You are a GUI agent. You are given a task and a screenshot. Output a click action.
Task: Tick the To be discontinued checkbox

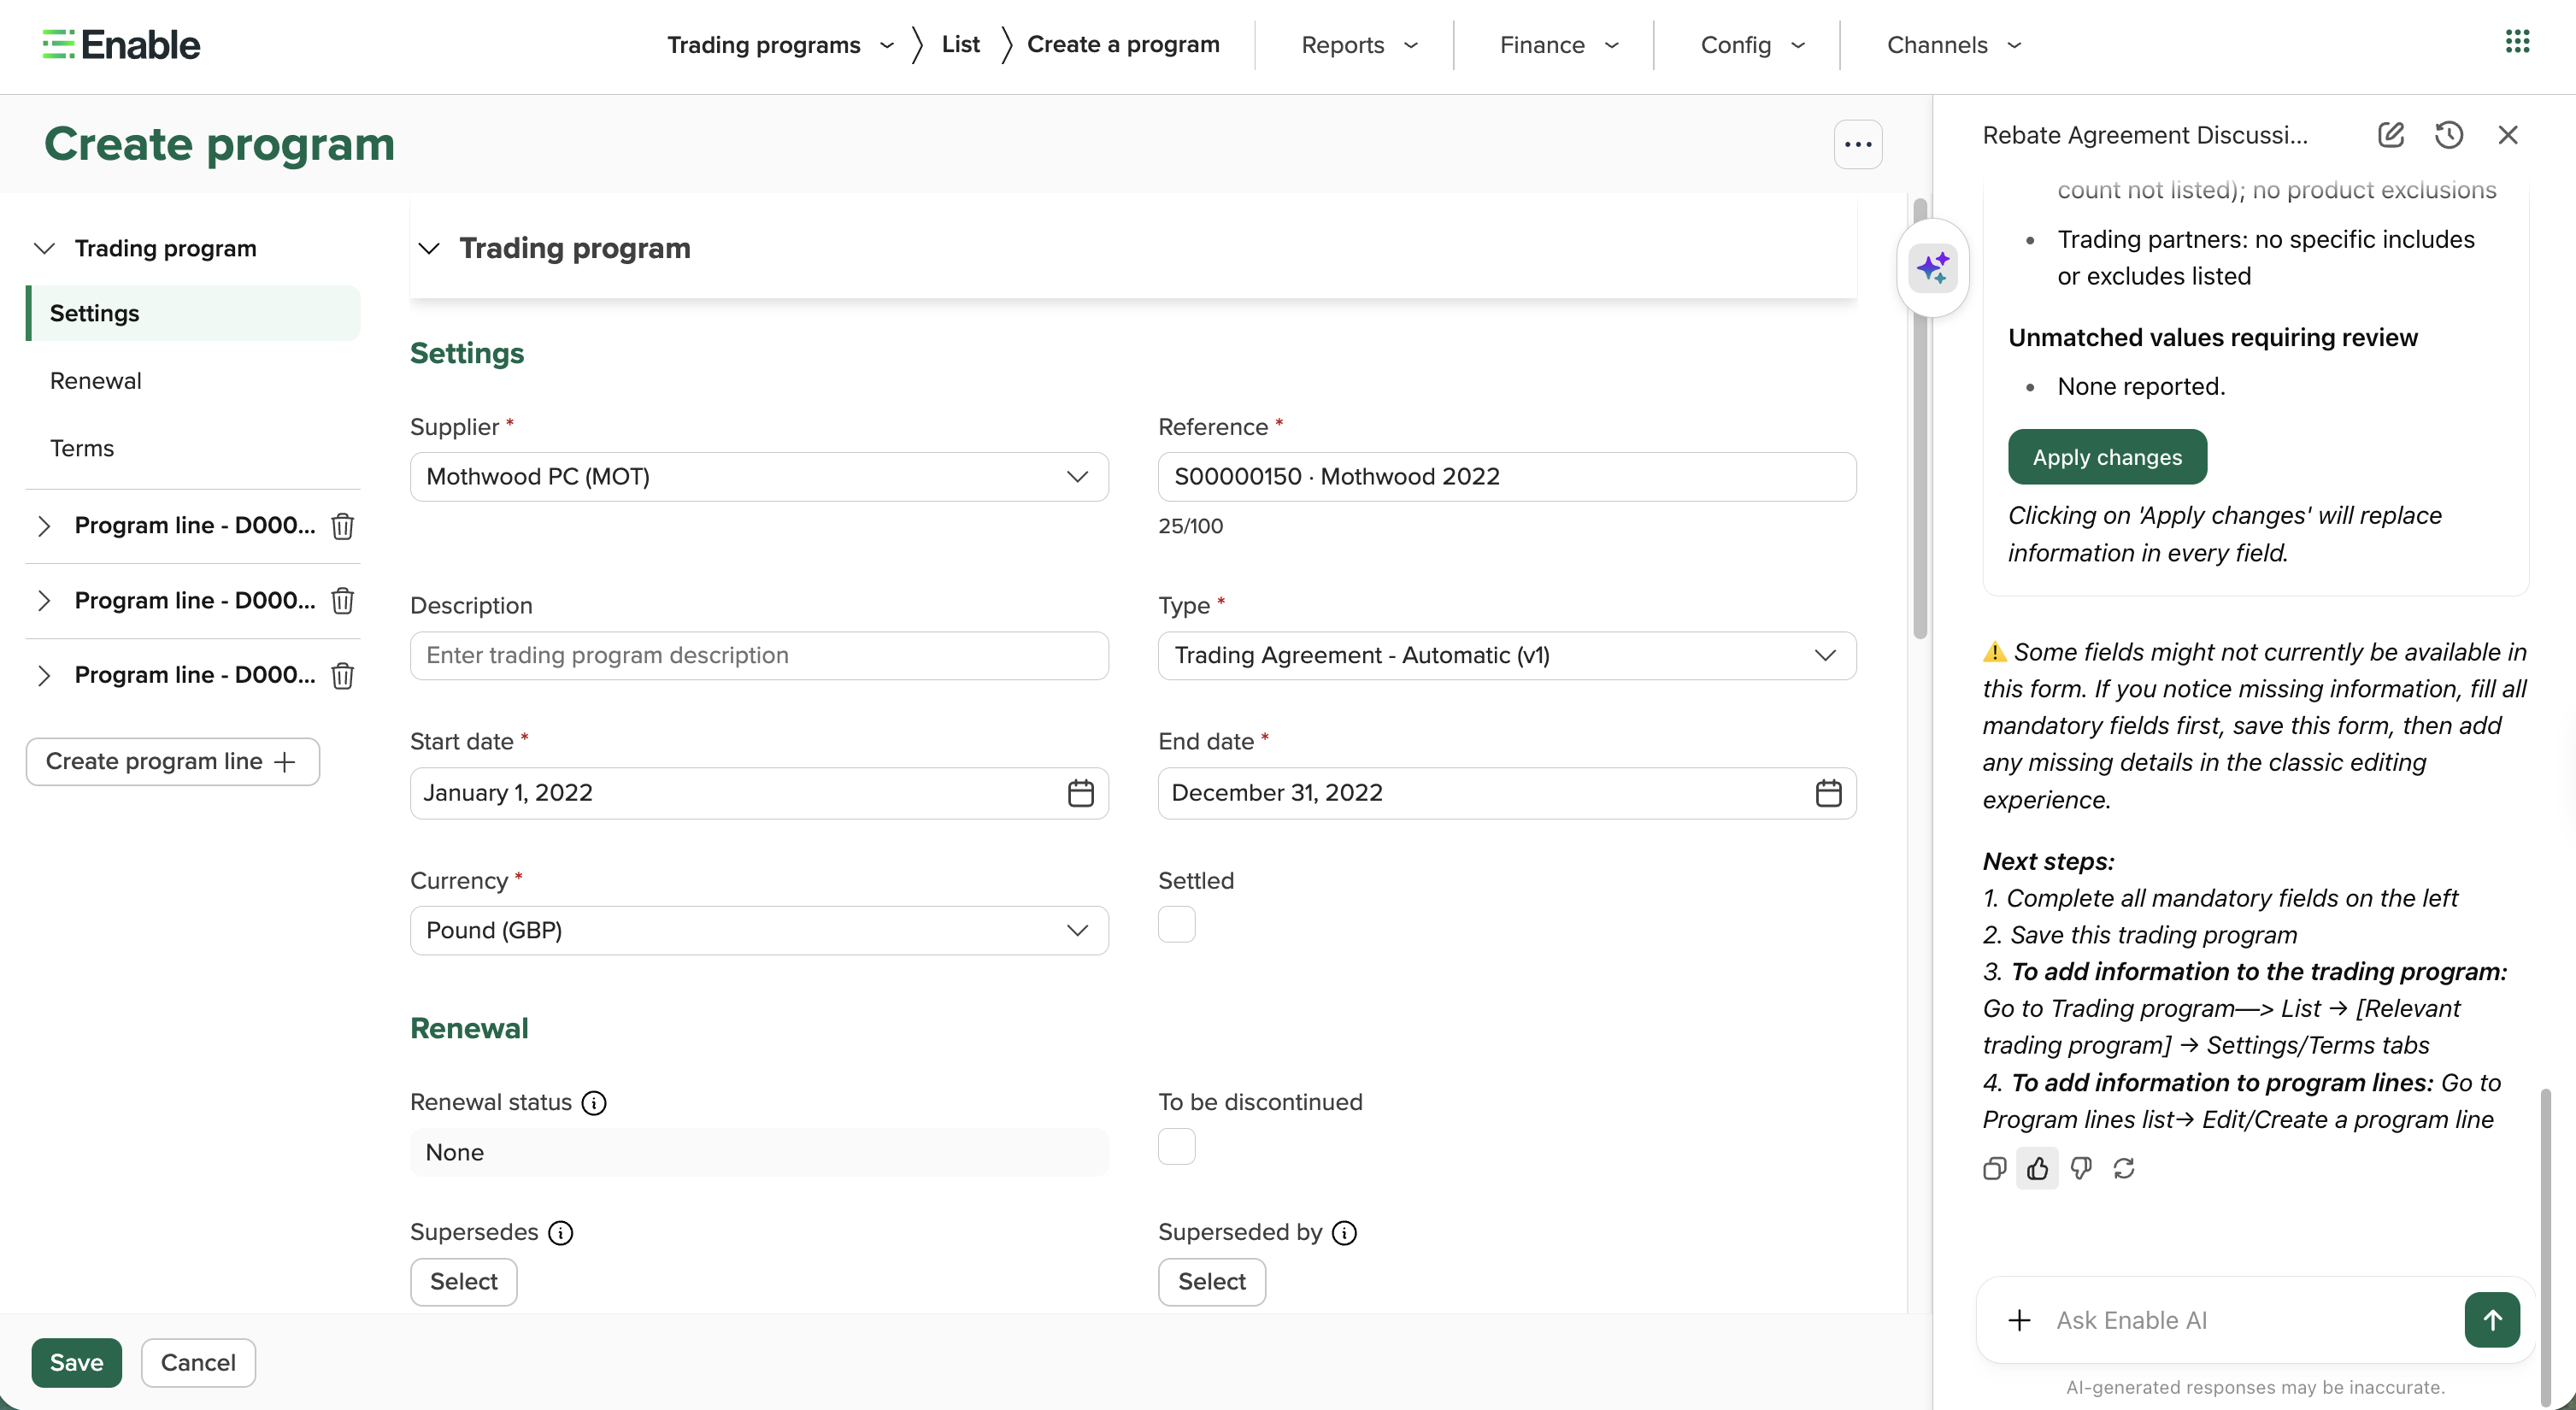tap(1176, 1146)
